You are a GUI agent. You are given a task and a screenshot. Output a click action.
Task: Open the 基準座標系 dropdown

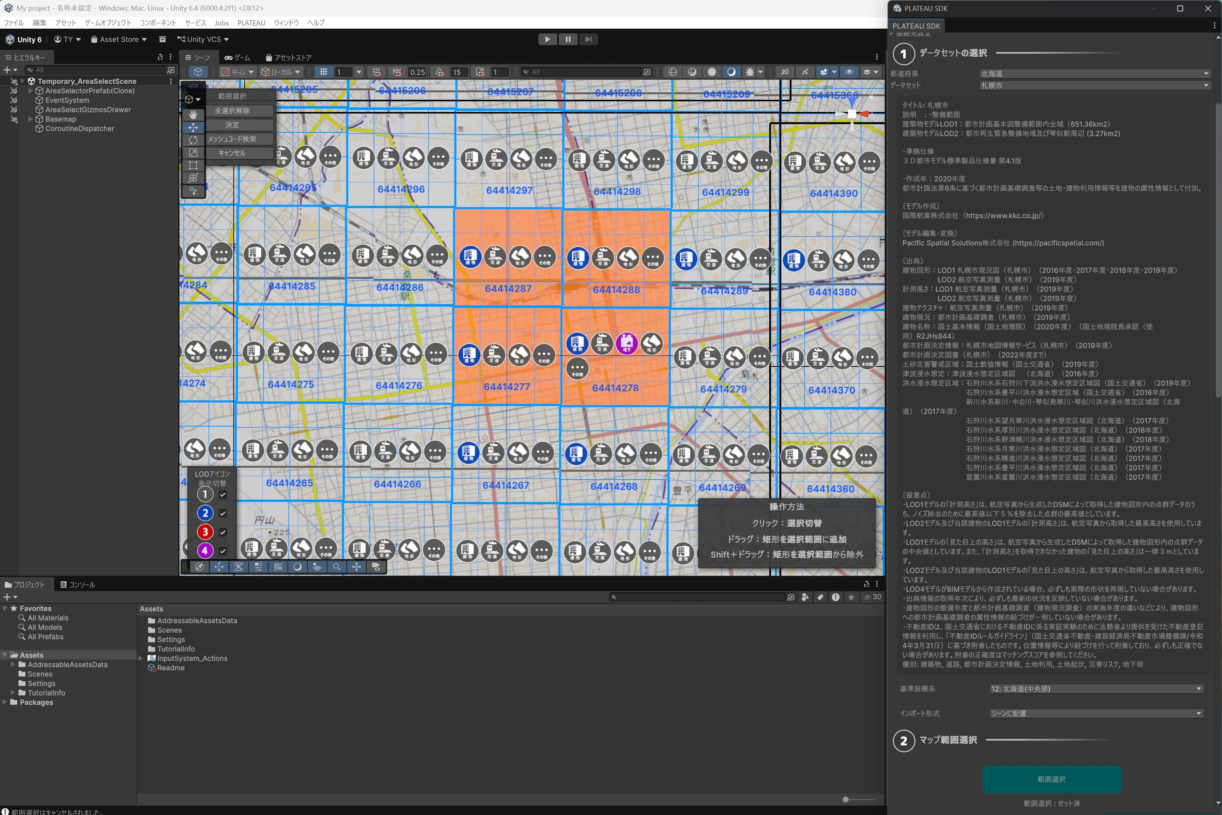(1096, 689)
